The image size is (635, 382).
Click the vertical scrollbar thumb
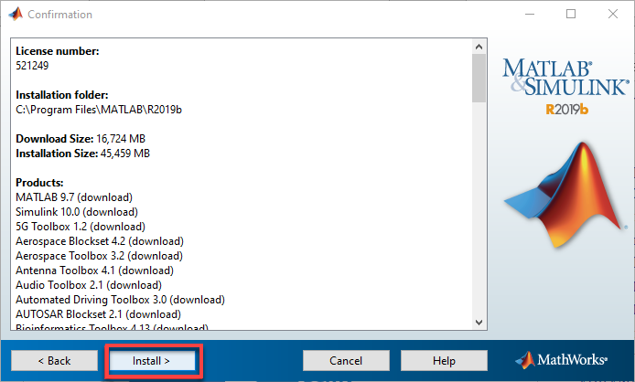click(x=479, y=78)
